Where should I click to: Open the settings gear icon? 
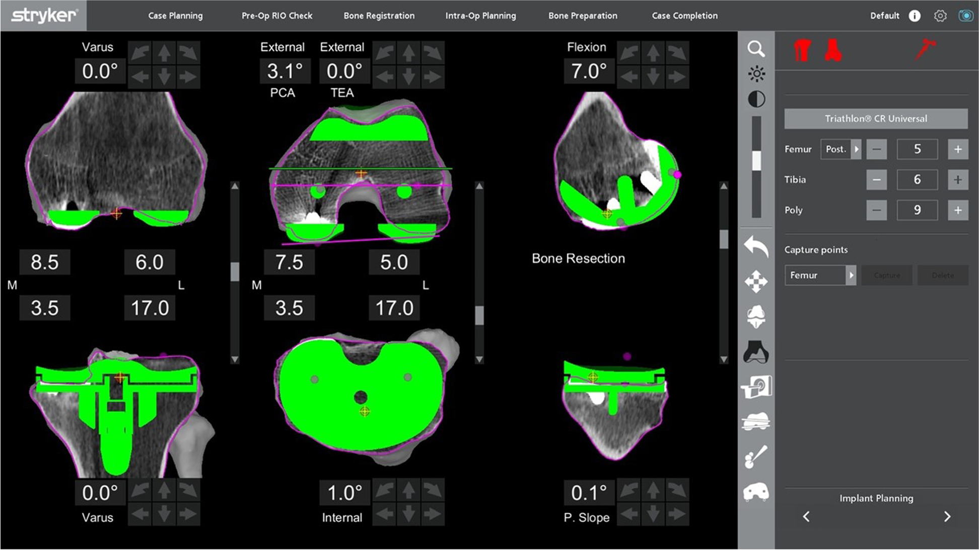(940, 16)
